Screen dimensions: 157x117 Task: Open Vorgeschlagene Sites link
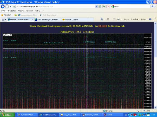pyautogui.click(x=28, y=15)
